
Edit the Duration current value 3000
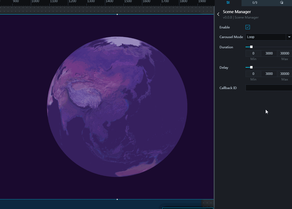[269, 53]
